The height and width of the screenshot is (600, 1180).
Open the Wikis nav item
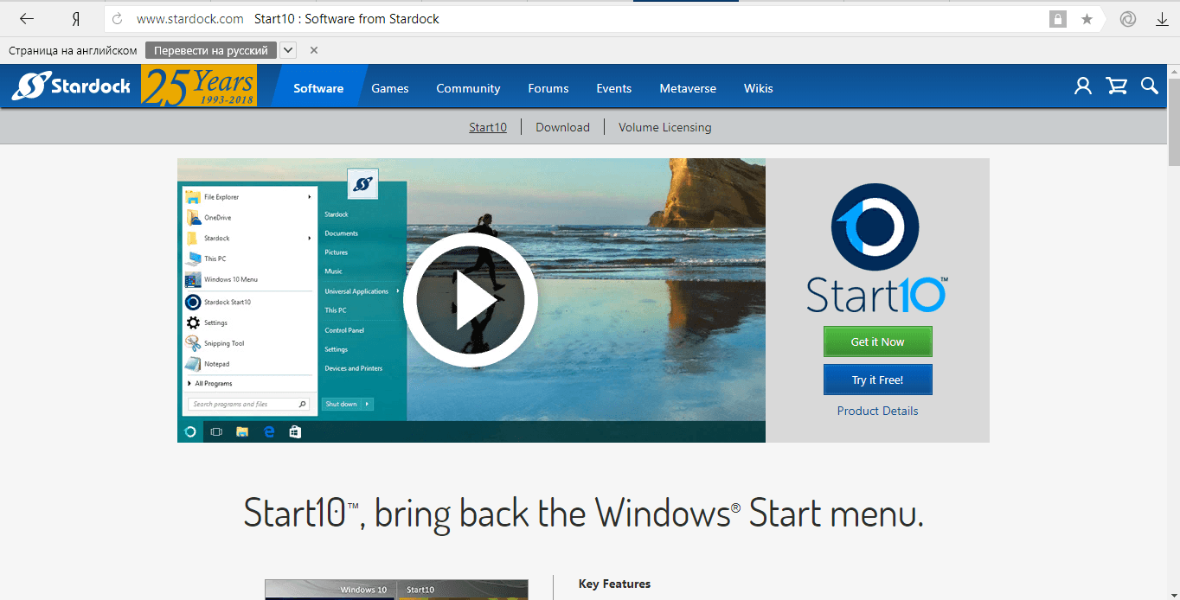tap(759, 88)
